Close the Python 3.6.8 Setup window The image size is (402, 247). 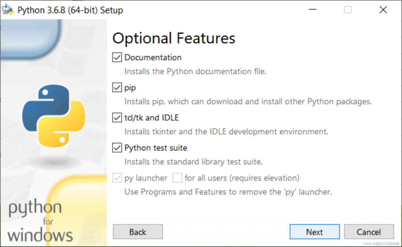pyautogui.click(x=383, y=10)
